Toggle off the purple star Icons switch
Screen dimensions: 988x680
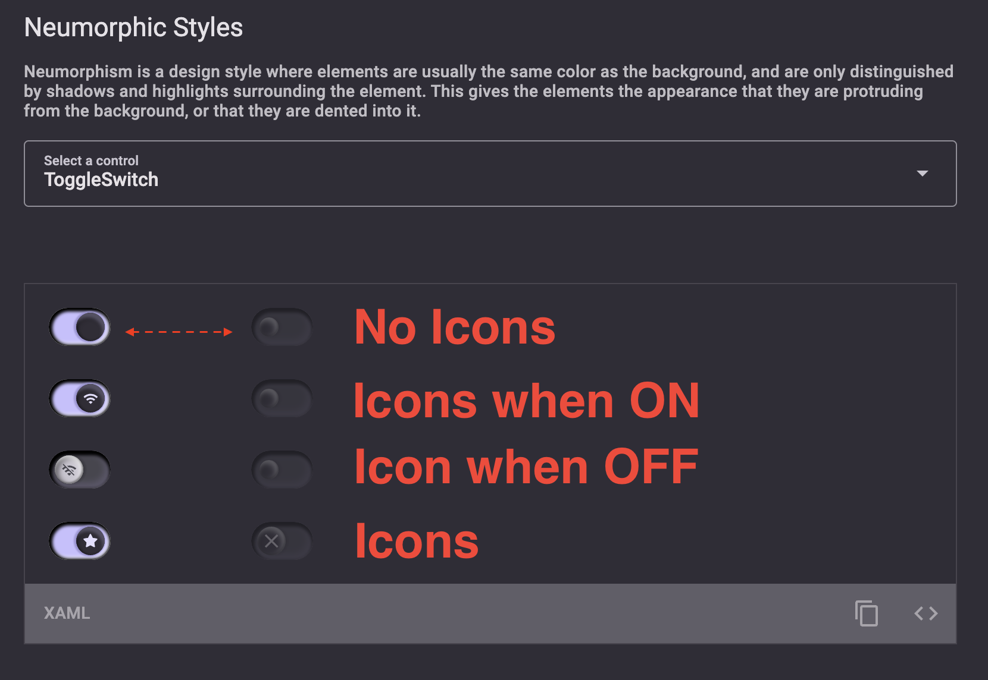pos(79,541)
